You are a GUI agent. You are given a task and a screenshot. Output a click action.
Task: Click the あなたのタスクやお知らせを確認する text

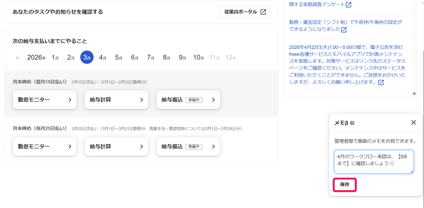pos(58,12)
